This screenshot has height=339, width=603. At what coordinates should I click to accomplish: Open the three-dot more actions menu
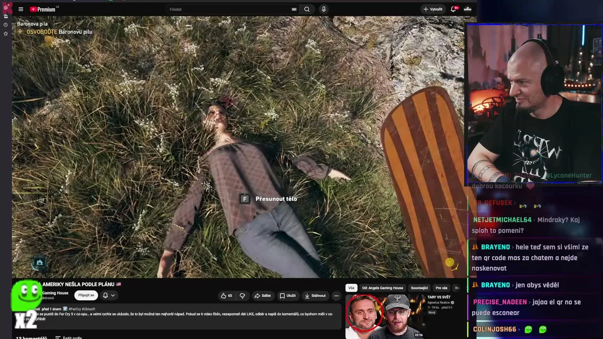(336, 296)
